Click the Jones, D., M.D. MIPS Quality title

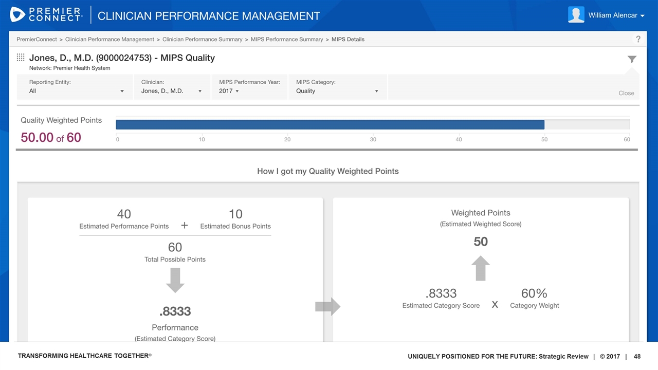(x=122, y=58)
